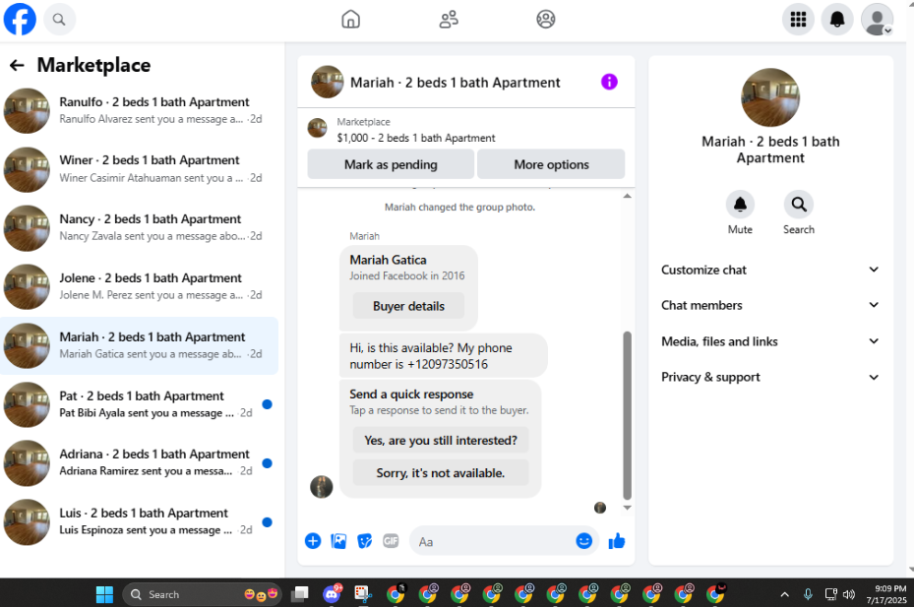Image resolution: width=914 pixels, height=607 pixels.
Task: Search in conversation magnifier icon
Action: pyautogui.click(x=799, y=206)
